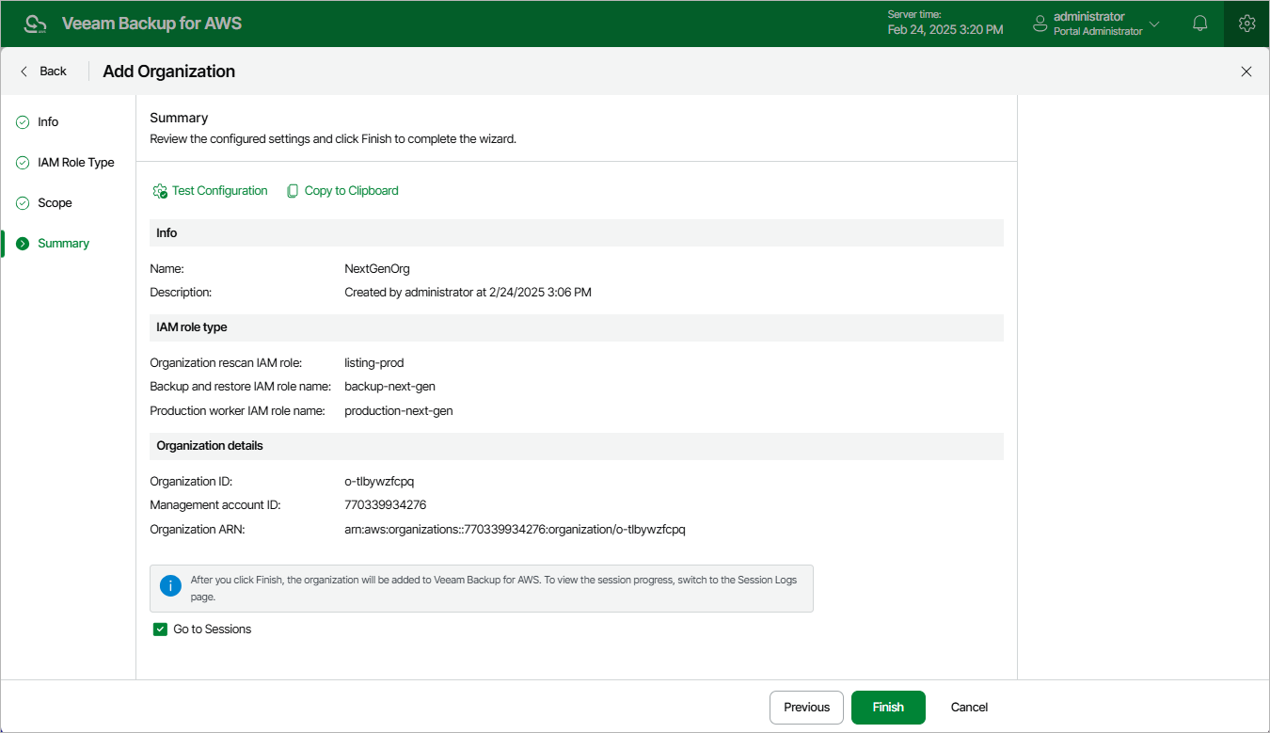Click the Organization ARN value text
Viewport: 1270px width, 733px height.
(515, 530)
